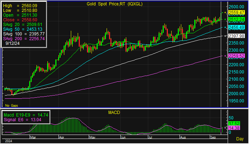Select the Aug marker on time axis

(x=183, y=137)
